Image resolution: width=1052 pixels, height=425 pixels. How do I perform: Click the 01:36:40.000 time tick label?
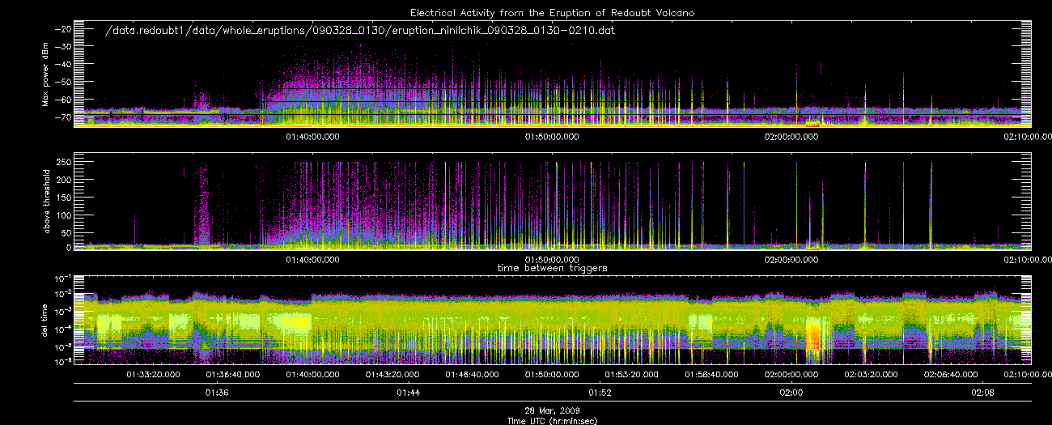point(233,375)
